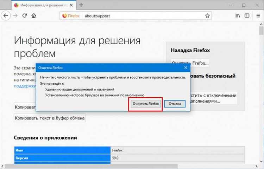Maximize the Firefox window

point(244,5)
